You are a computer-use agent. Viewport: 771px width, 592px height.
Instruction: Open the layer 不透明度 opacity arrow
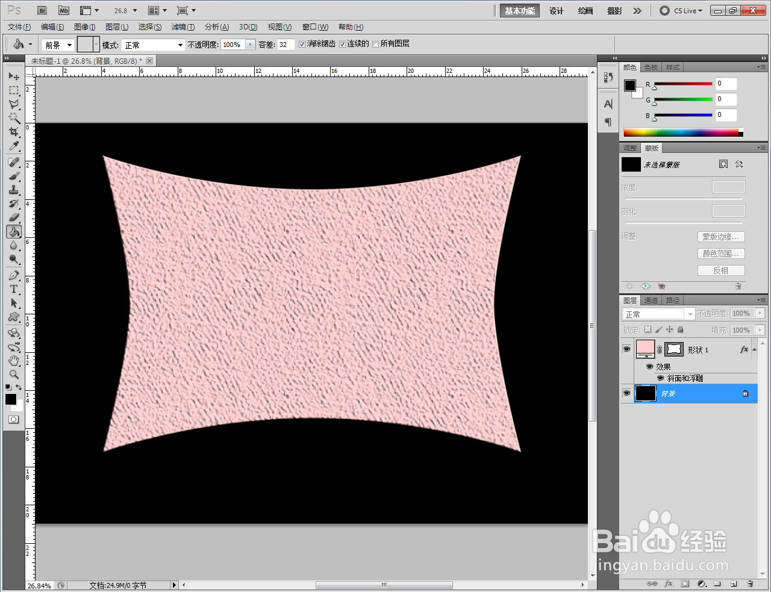click(760, 313)
